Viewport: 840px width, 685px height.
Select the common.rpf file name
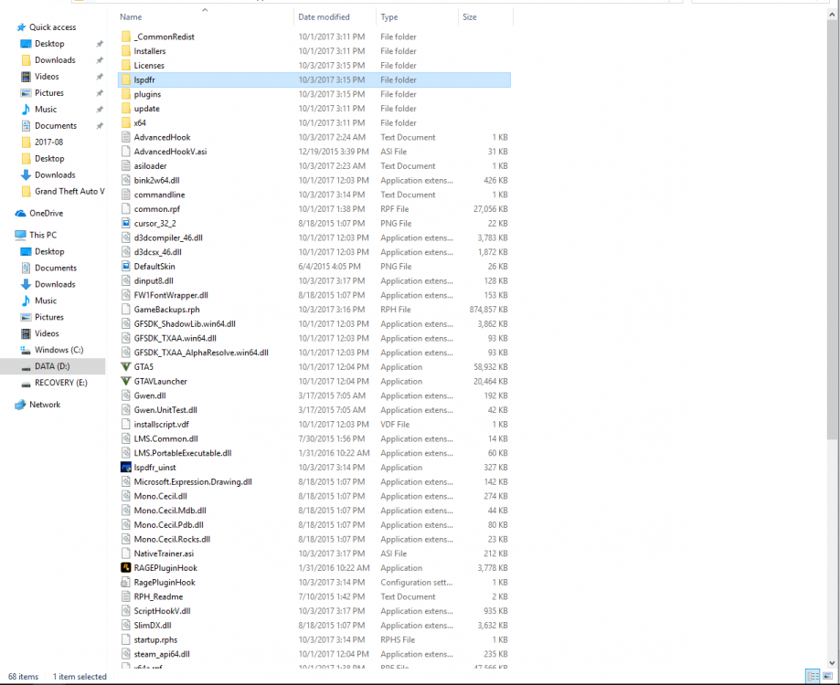pos(157,209)
